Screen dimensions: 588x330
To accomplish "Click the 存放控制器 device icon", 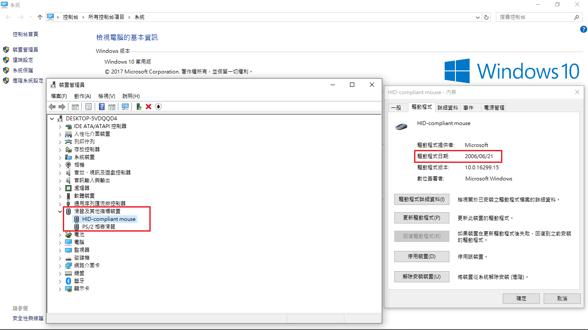I will click(68, 150).
